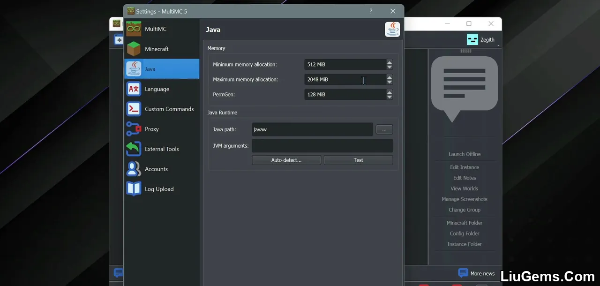The width and height of the screenshot is (600, 286).
Task: Decrease maximum memory allocation with down arrow
Action: pos(390,82)
